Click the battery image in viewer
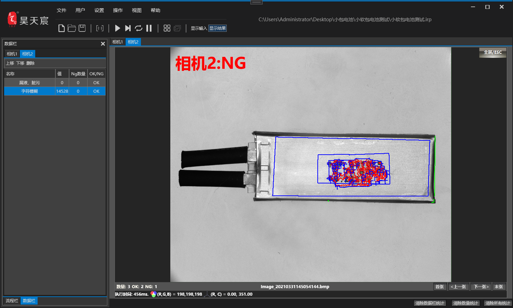This screenshot has height=308, width=513. coord(308,168)
